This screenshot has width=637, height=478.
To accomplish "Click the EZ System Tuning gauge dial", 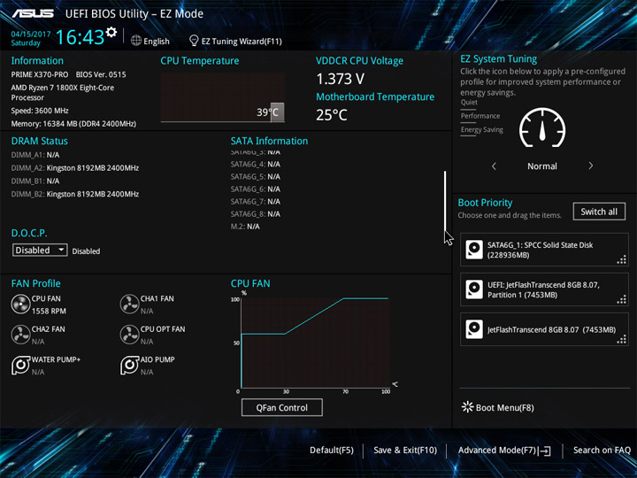I will tap(542, 128).
